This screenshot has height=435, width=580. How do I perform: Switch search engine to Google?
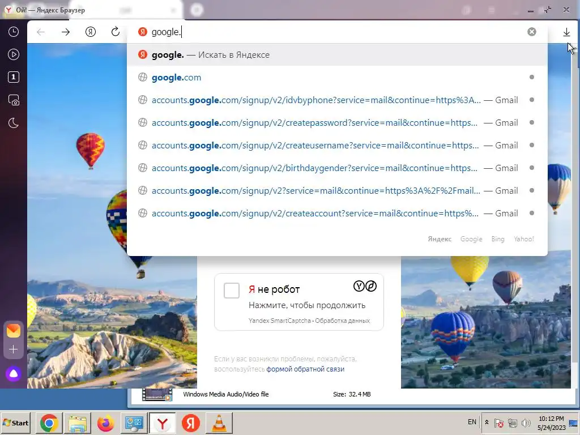pos(471,239)
